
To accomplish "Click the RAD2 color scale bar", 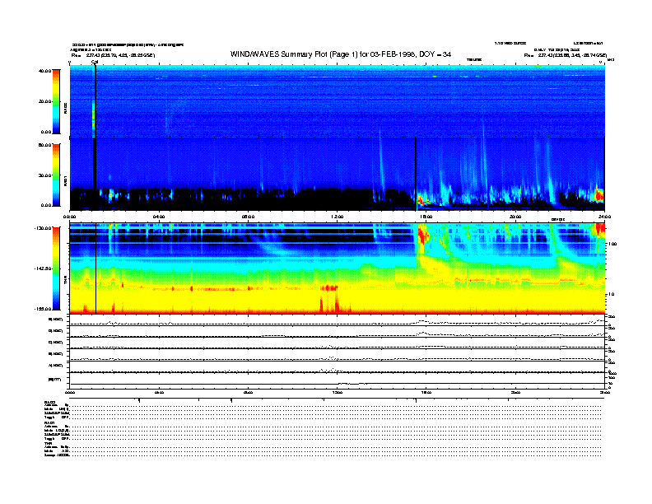I will (54, 100).
